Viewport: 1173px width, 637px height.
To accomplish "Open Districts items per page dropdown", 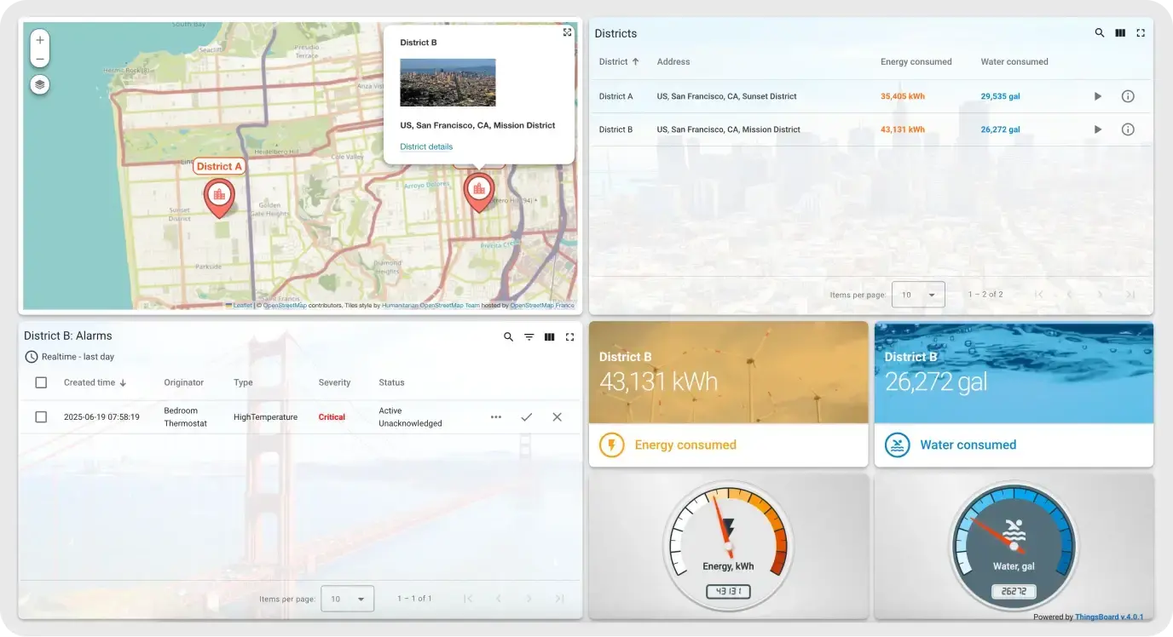I will pyautogui.click(x=918, y=295).
